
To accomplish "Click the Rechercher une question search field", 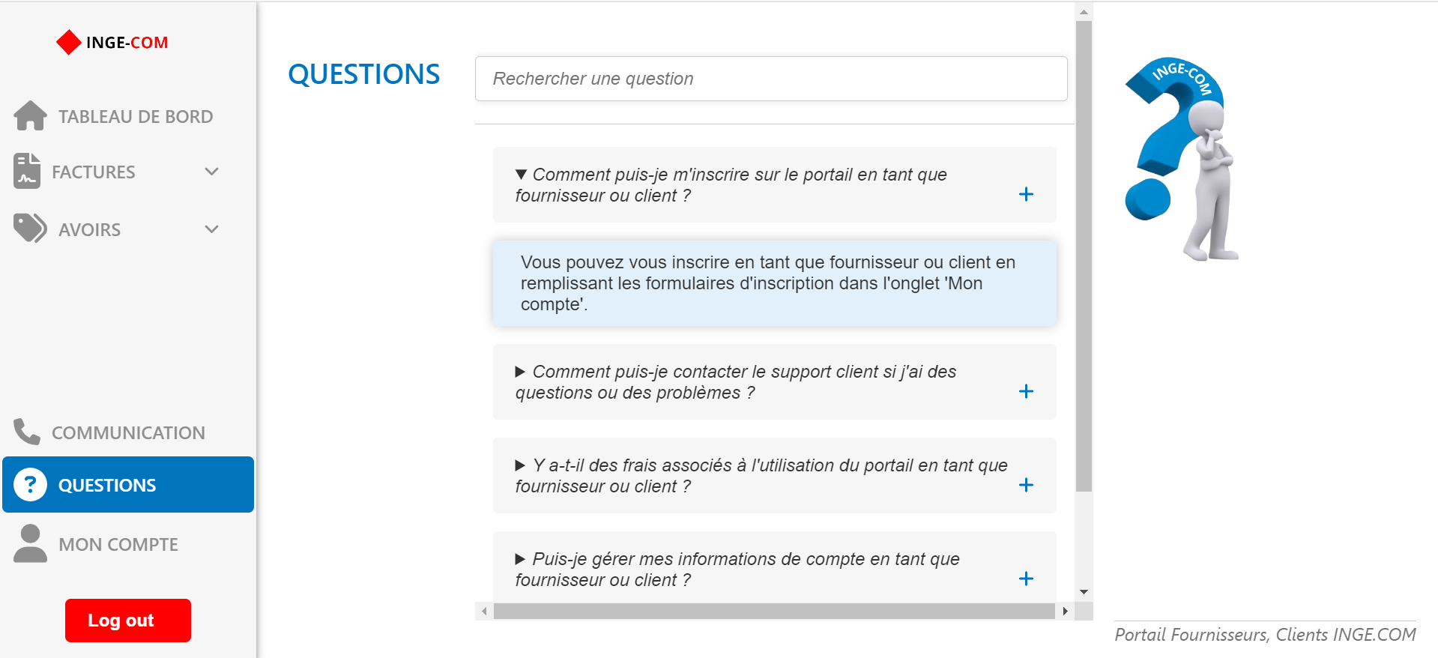I will [770, 79].
